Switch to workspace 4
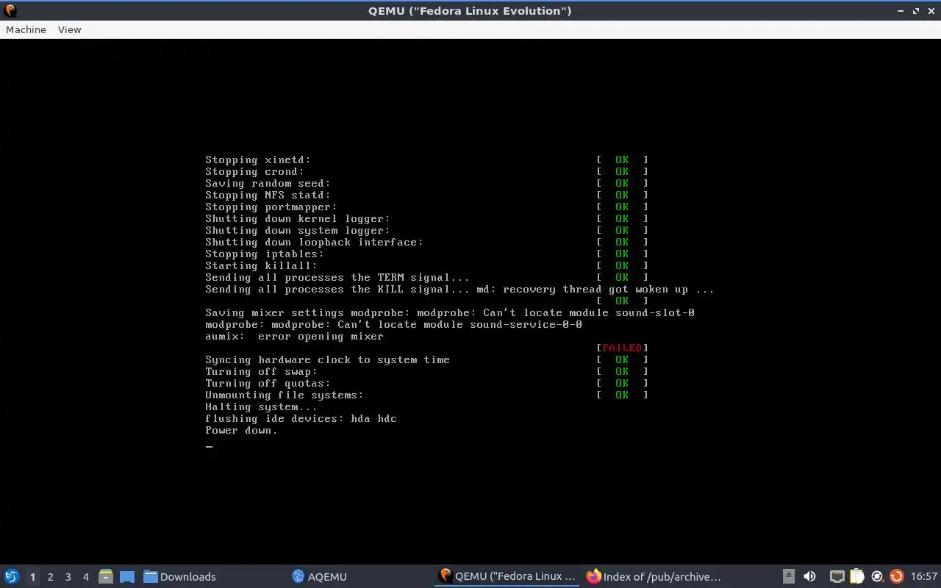 [85, 576]
